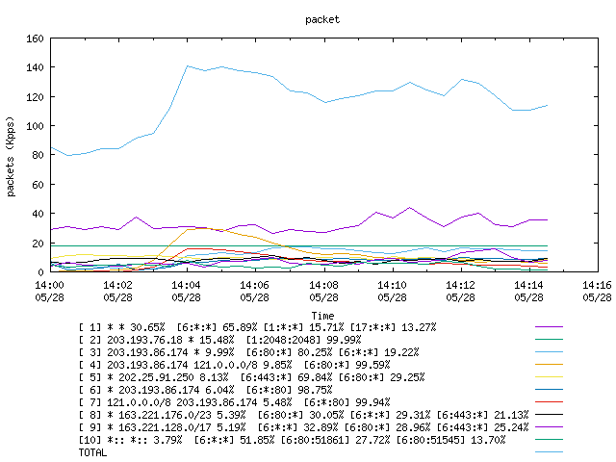
Task: Click black line sample for 163.221.176.0/23 entry
Action: click(549, 415)
